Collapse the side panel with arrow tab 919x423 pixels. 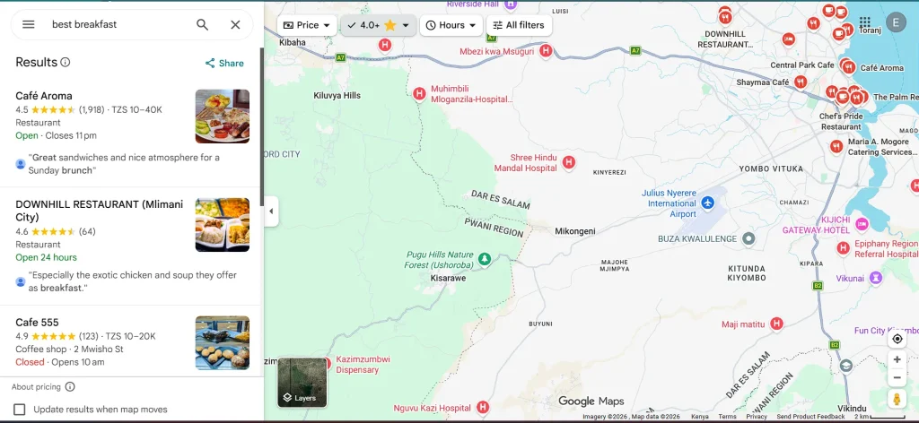(x=271, y=211)
